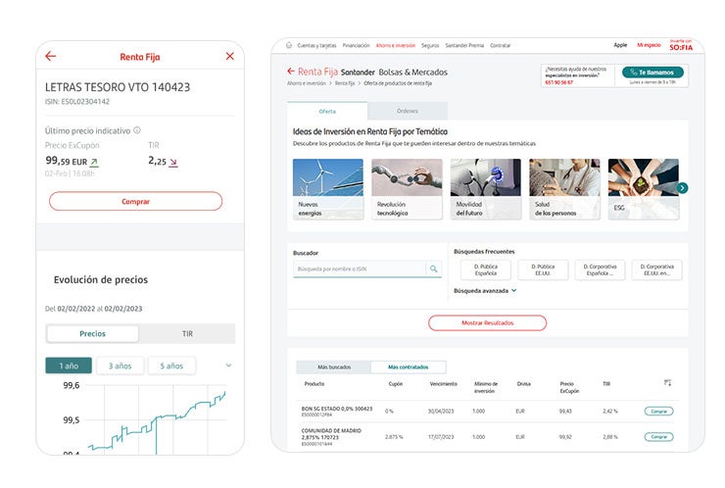Screen dimensions: 725x488
Task: Choose D. Pública EE.UU. quick search
Action: click(x=543, y=269)
